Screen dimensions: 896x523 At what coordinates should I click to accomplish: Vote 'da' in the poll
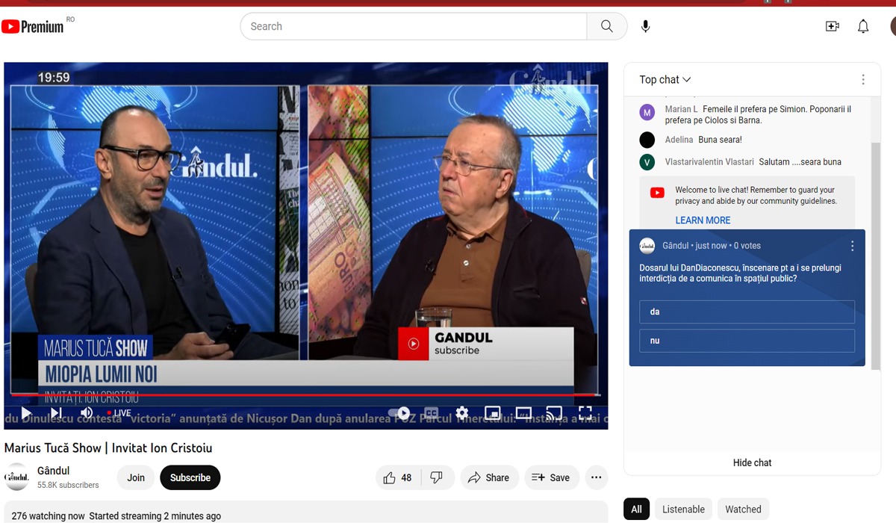(x=747, y=312)
